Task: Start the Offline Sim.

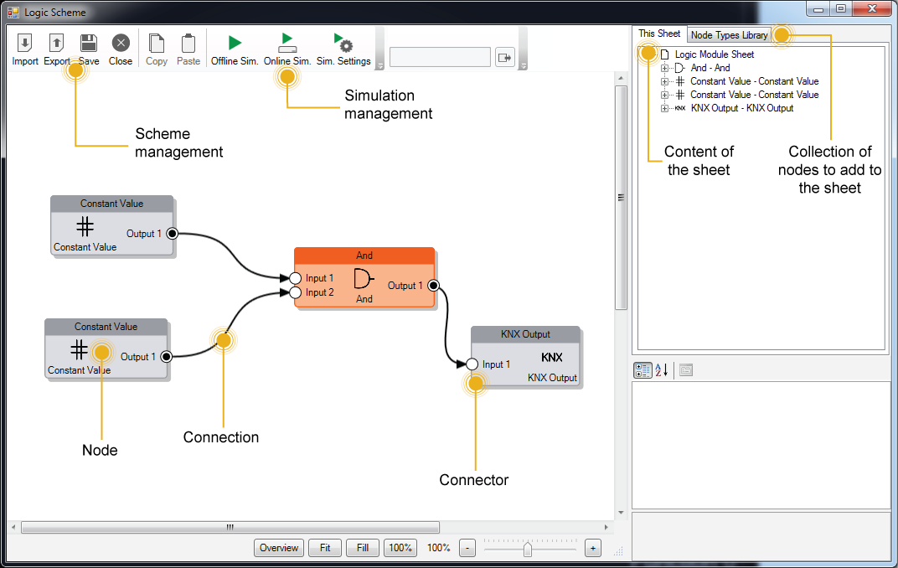Action: pos(235,49)
